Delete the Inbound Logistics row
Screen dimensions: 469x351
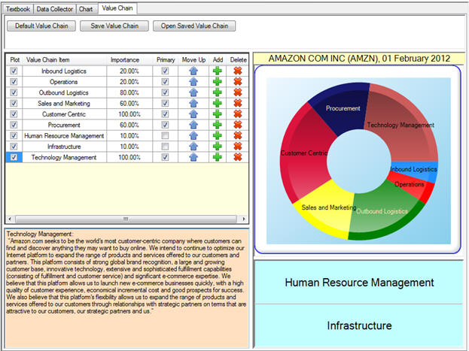[x=238, y=71]
